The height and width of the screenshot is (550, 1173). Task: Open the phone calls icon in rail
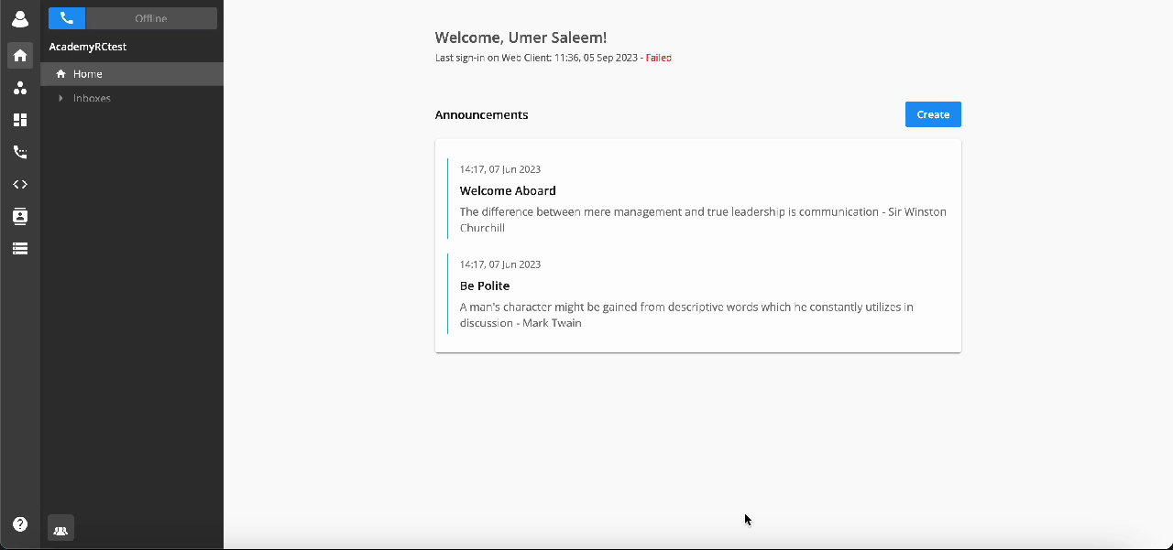[20, 152]
